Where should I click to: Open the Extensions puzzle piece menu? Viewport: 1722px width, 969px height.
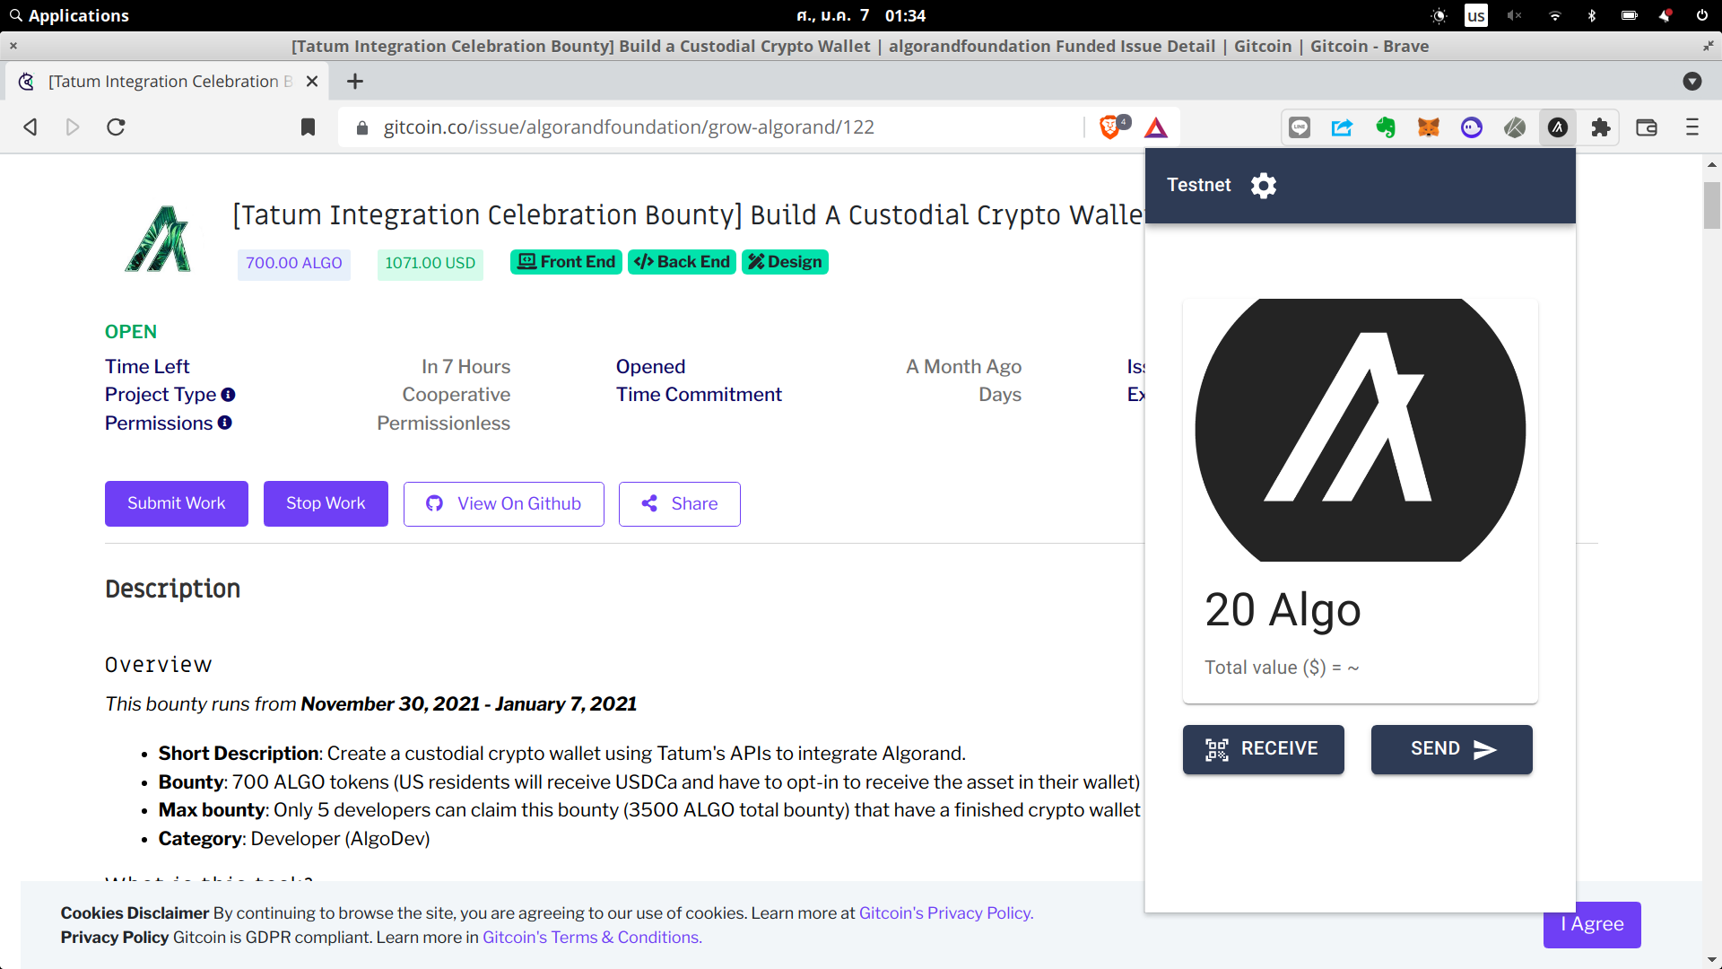click(x=1601, y=127)
